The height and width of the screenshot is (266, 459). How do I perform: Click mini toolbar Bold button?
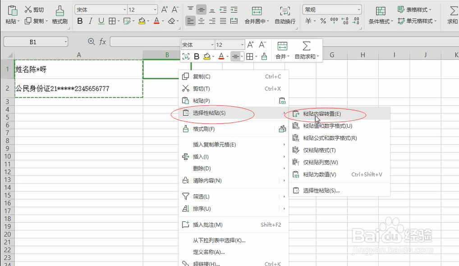197,56
